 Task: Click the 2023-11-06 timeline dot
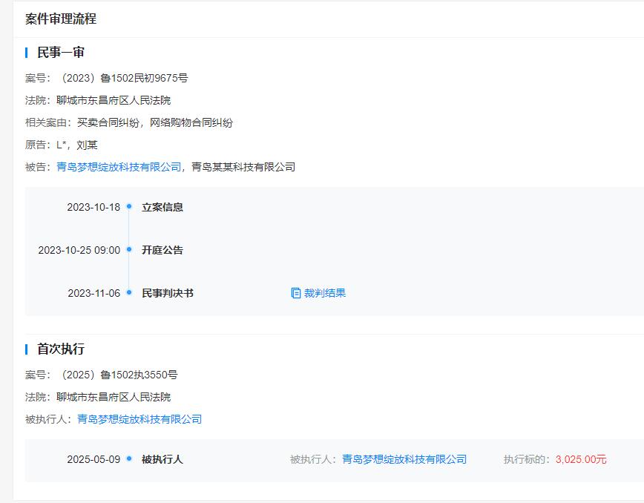tap(129, 292)
